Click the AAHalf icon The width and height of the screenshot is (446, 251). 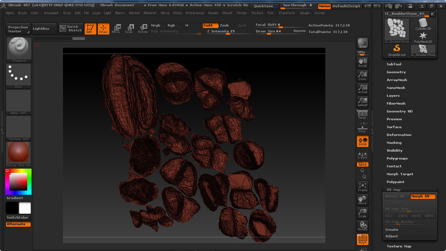(x=362, y=102)
